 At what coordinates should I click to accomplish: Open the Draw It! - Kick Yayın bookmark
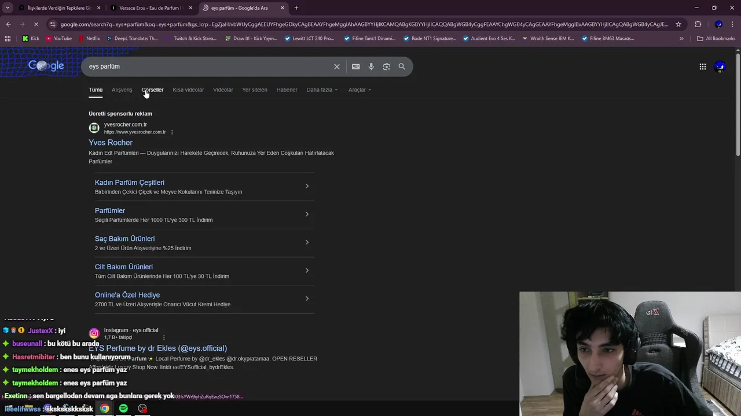pyautogui.click(x=251, y=39)
